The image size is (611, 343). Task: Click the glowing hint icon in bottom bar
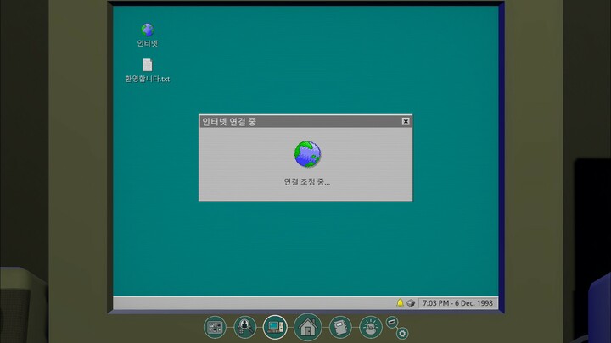(x=370, y=326)
